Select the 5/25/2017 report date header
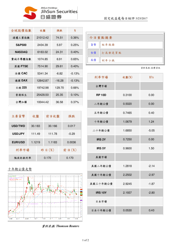Screen dimensions: 171x243 point(141,18)
